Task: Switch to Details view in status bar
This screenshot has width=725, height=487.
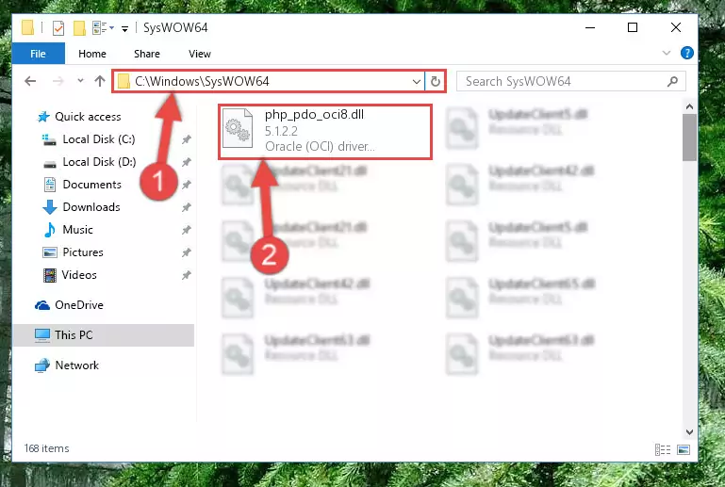Action: pos(663,449)
